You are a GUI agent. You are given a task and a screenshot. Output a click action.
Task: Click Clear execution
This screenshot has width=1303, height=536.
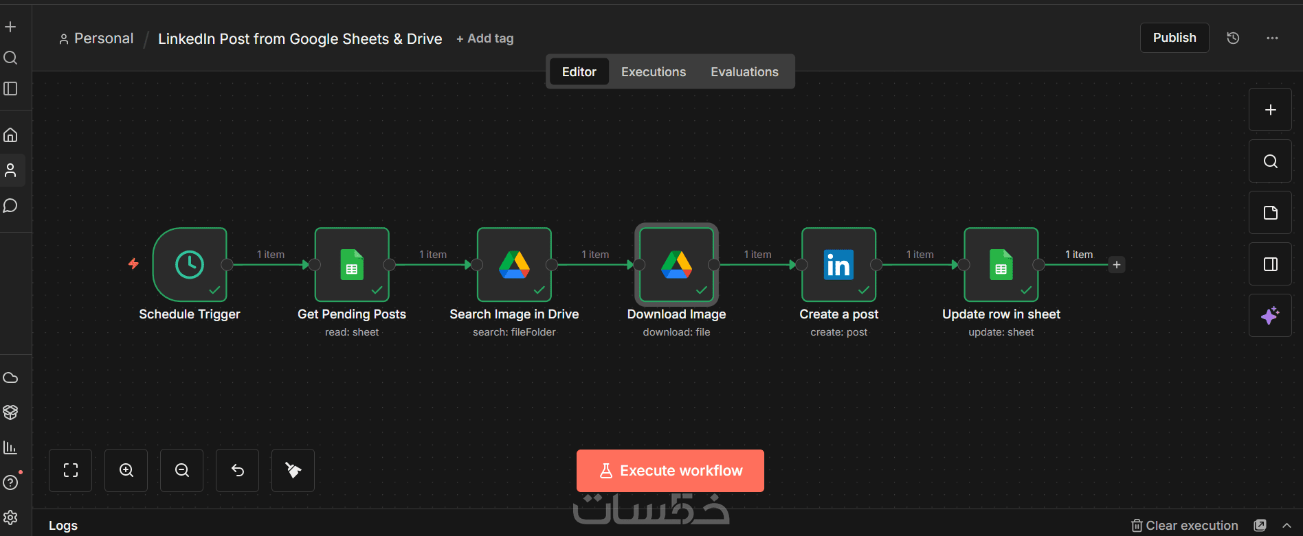pyautogui.click(x=1185, y=526)
